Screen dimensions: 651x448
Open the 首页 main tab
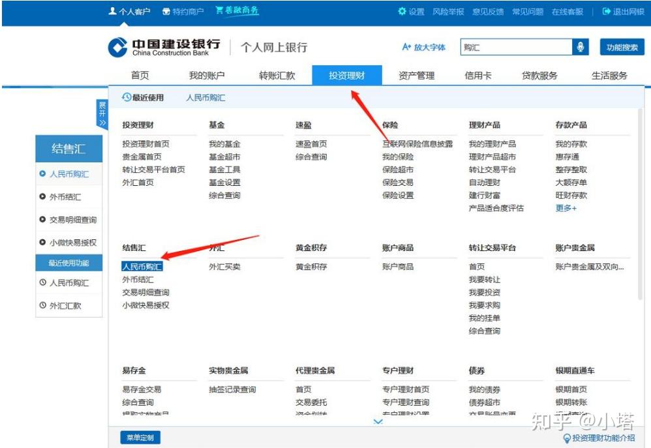tap(140, 75)
